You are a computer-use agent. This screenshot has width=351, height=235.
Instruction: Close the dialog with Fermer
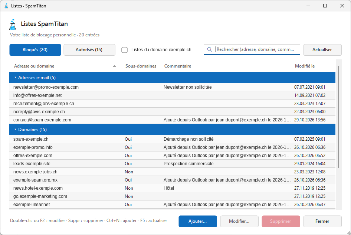(x=322, y=221)
